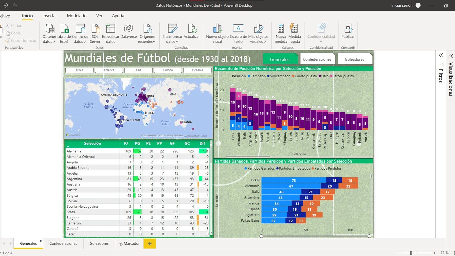455x256 pixels.
Task: Click the Copia icon in Portapapeles
Action: pos(7,33)
